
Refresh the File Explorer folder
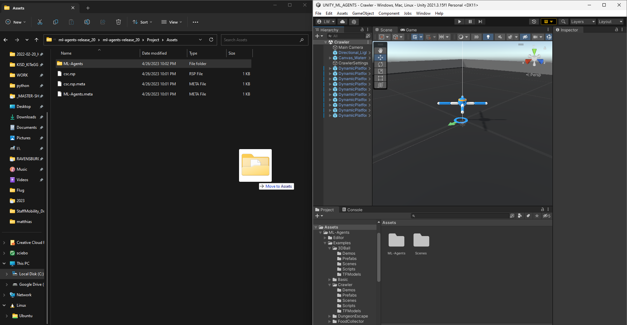211,40
